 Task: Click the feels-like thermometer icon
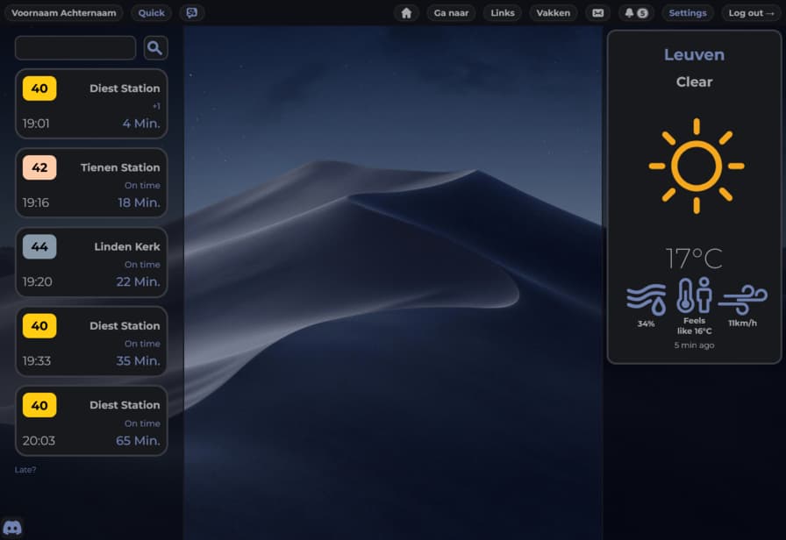[694, 296]
